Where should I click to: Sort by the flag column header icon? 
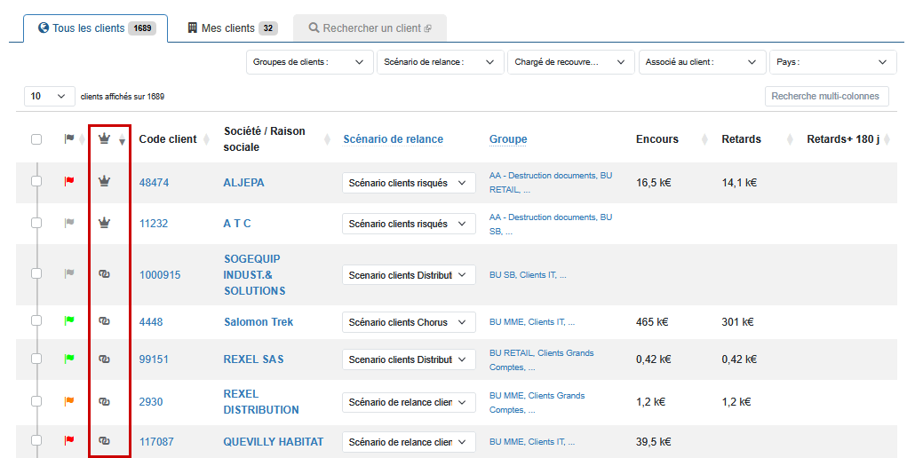[69, 138]
